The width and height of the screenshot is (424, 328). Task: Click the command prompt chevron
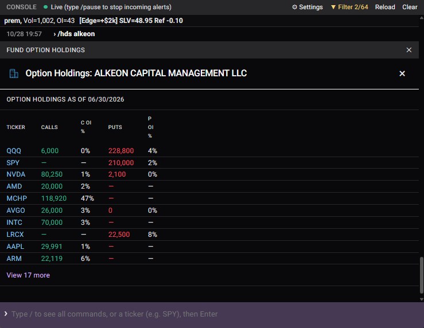click(x=6, y=314)
